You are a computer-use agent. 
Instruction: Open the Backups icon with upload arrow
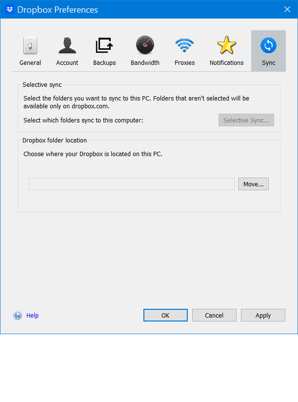click(104, 46)
